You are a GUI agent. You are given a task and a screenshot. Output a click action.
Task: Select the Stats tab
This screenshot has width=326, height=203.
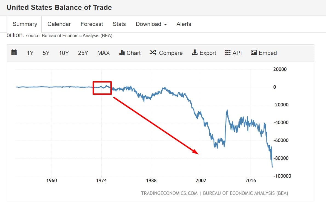119,24
